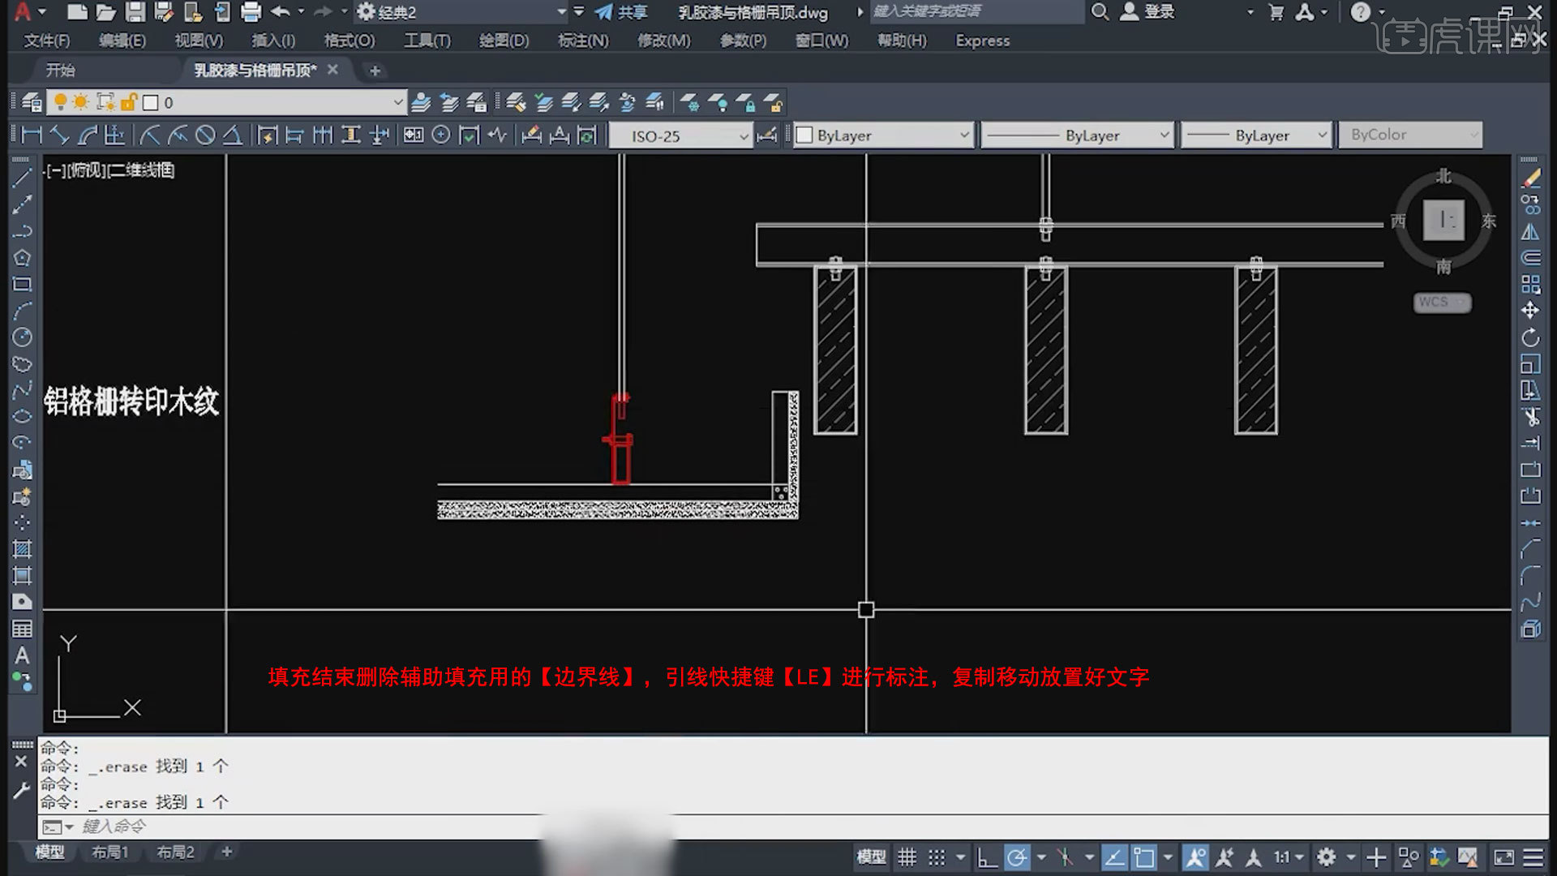This screenshot has width=1557, height=876.
Task: Click the Linear dimension icon
Action: click(32, 135)
